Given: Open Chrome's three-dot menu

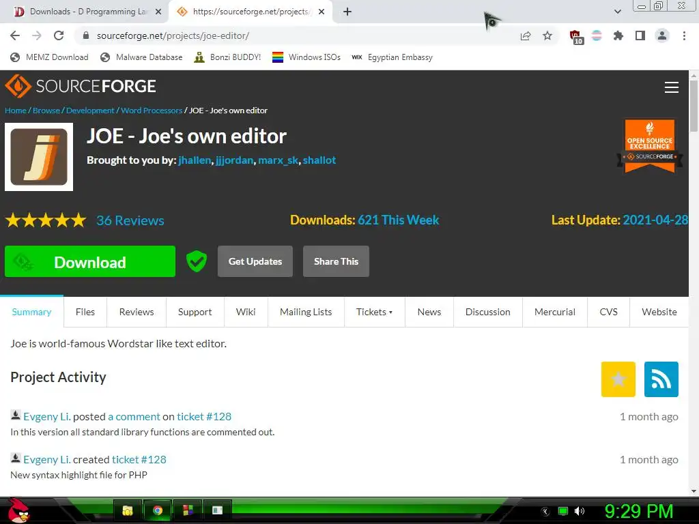Looking at the screenshot, I should pyautogui.click(x=684, y=35).
